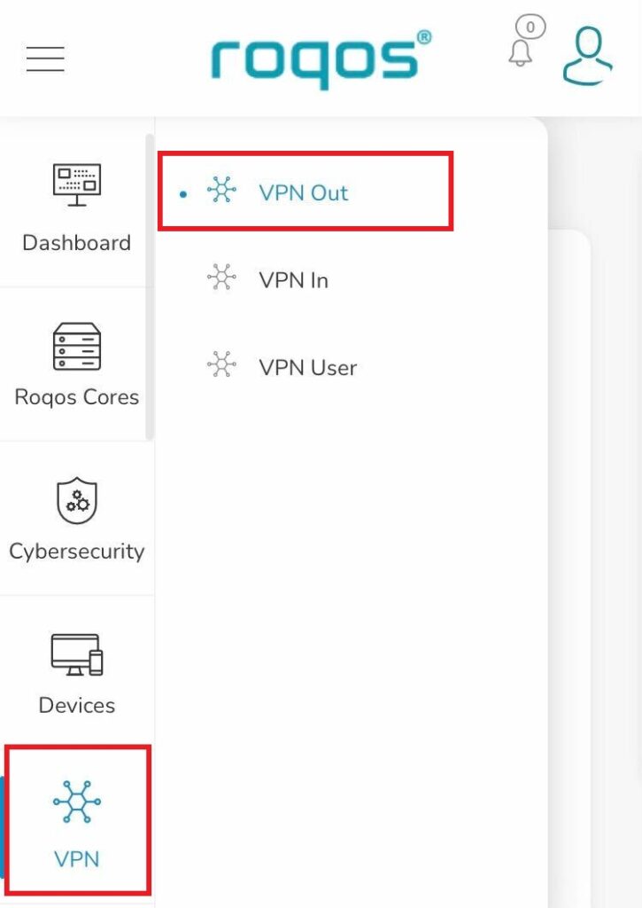Viewport: 642px width, 908px height.
Task: Click the roqos logo
Action: point(321,59)
